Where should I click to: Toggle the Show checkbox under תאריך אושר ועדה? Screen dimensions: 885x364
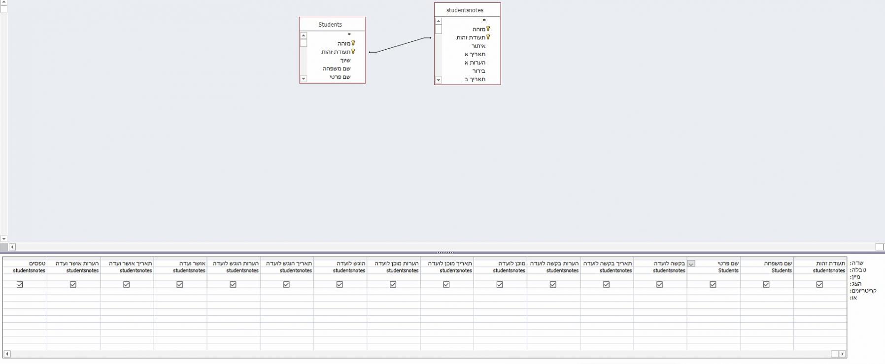coord(126,284)
